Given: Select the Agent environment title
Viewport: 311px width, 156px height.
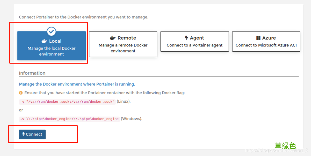Looking at the screenshot, I should pos(197,38).
